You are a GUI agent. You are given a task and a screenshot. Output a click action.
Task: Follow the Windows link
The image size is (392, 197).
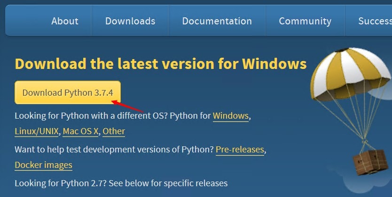(230, 115)
